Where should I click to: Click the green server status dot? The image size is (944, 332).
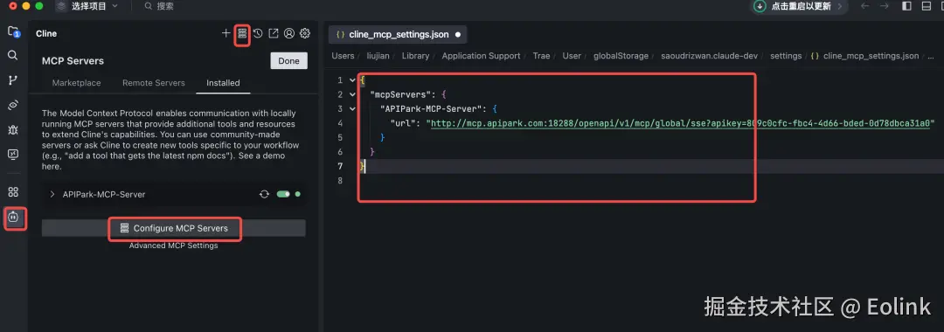(x=297, y=194)
